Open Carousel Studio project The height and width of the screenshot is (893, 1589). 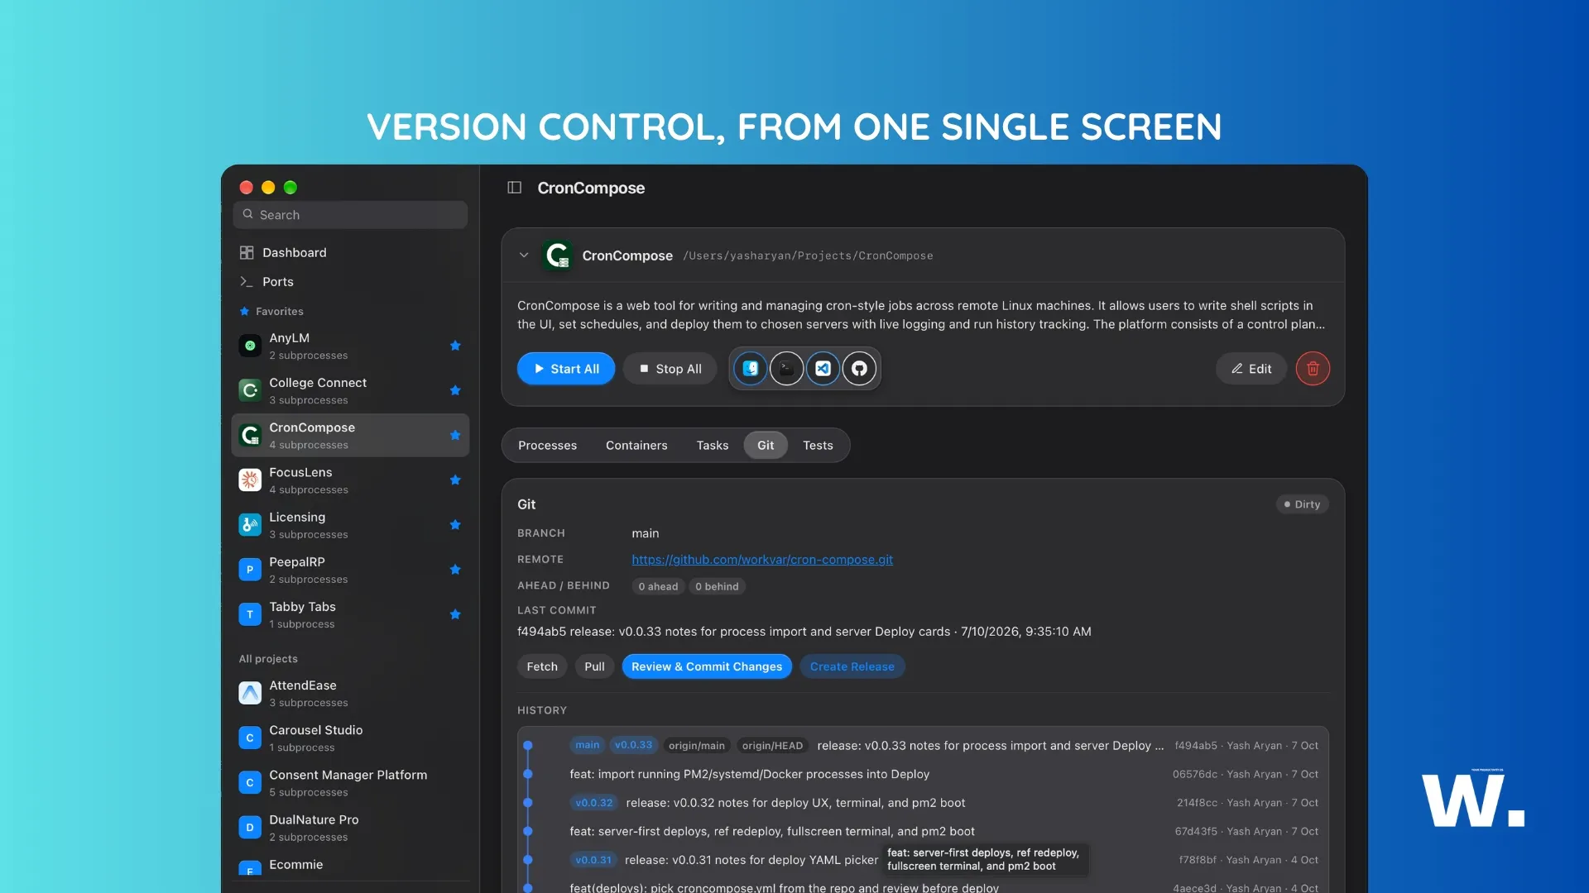click(x=350, y=738)
